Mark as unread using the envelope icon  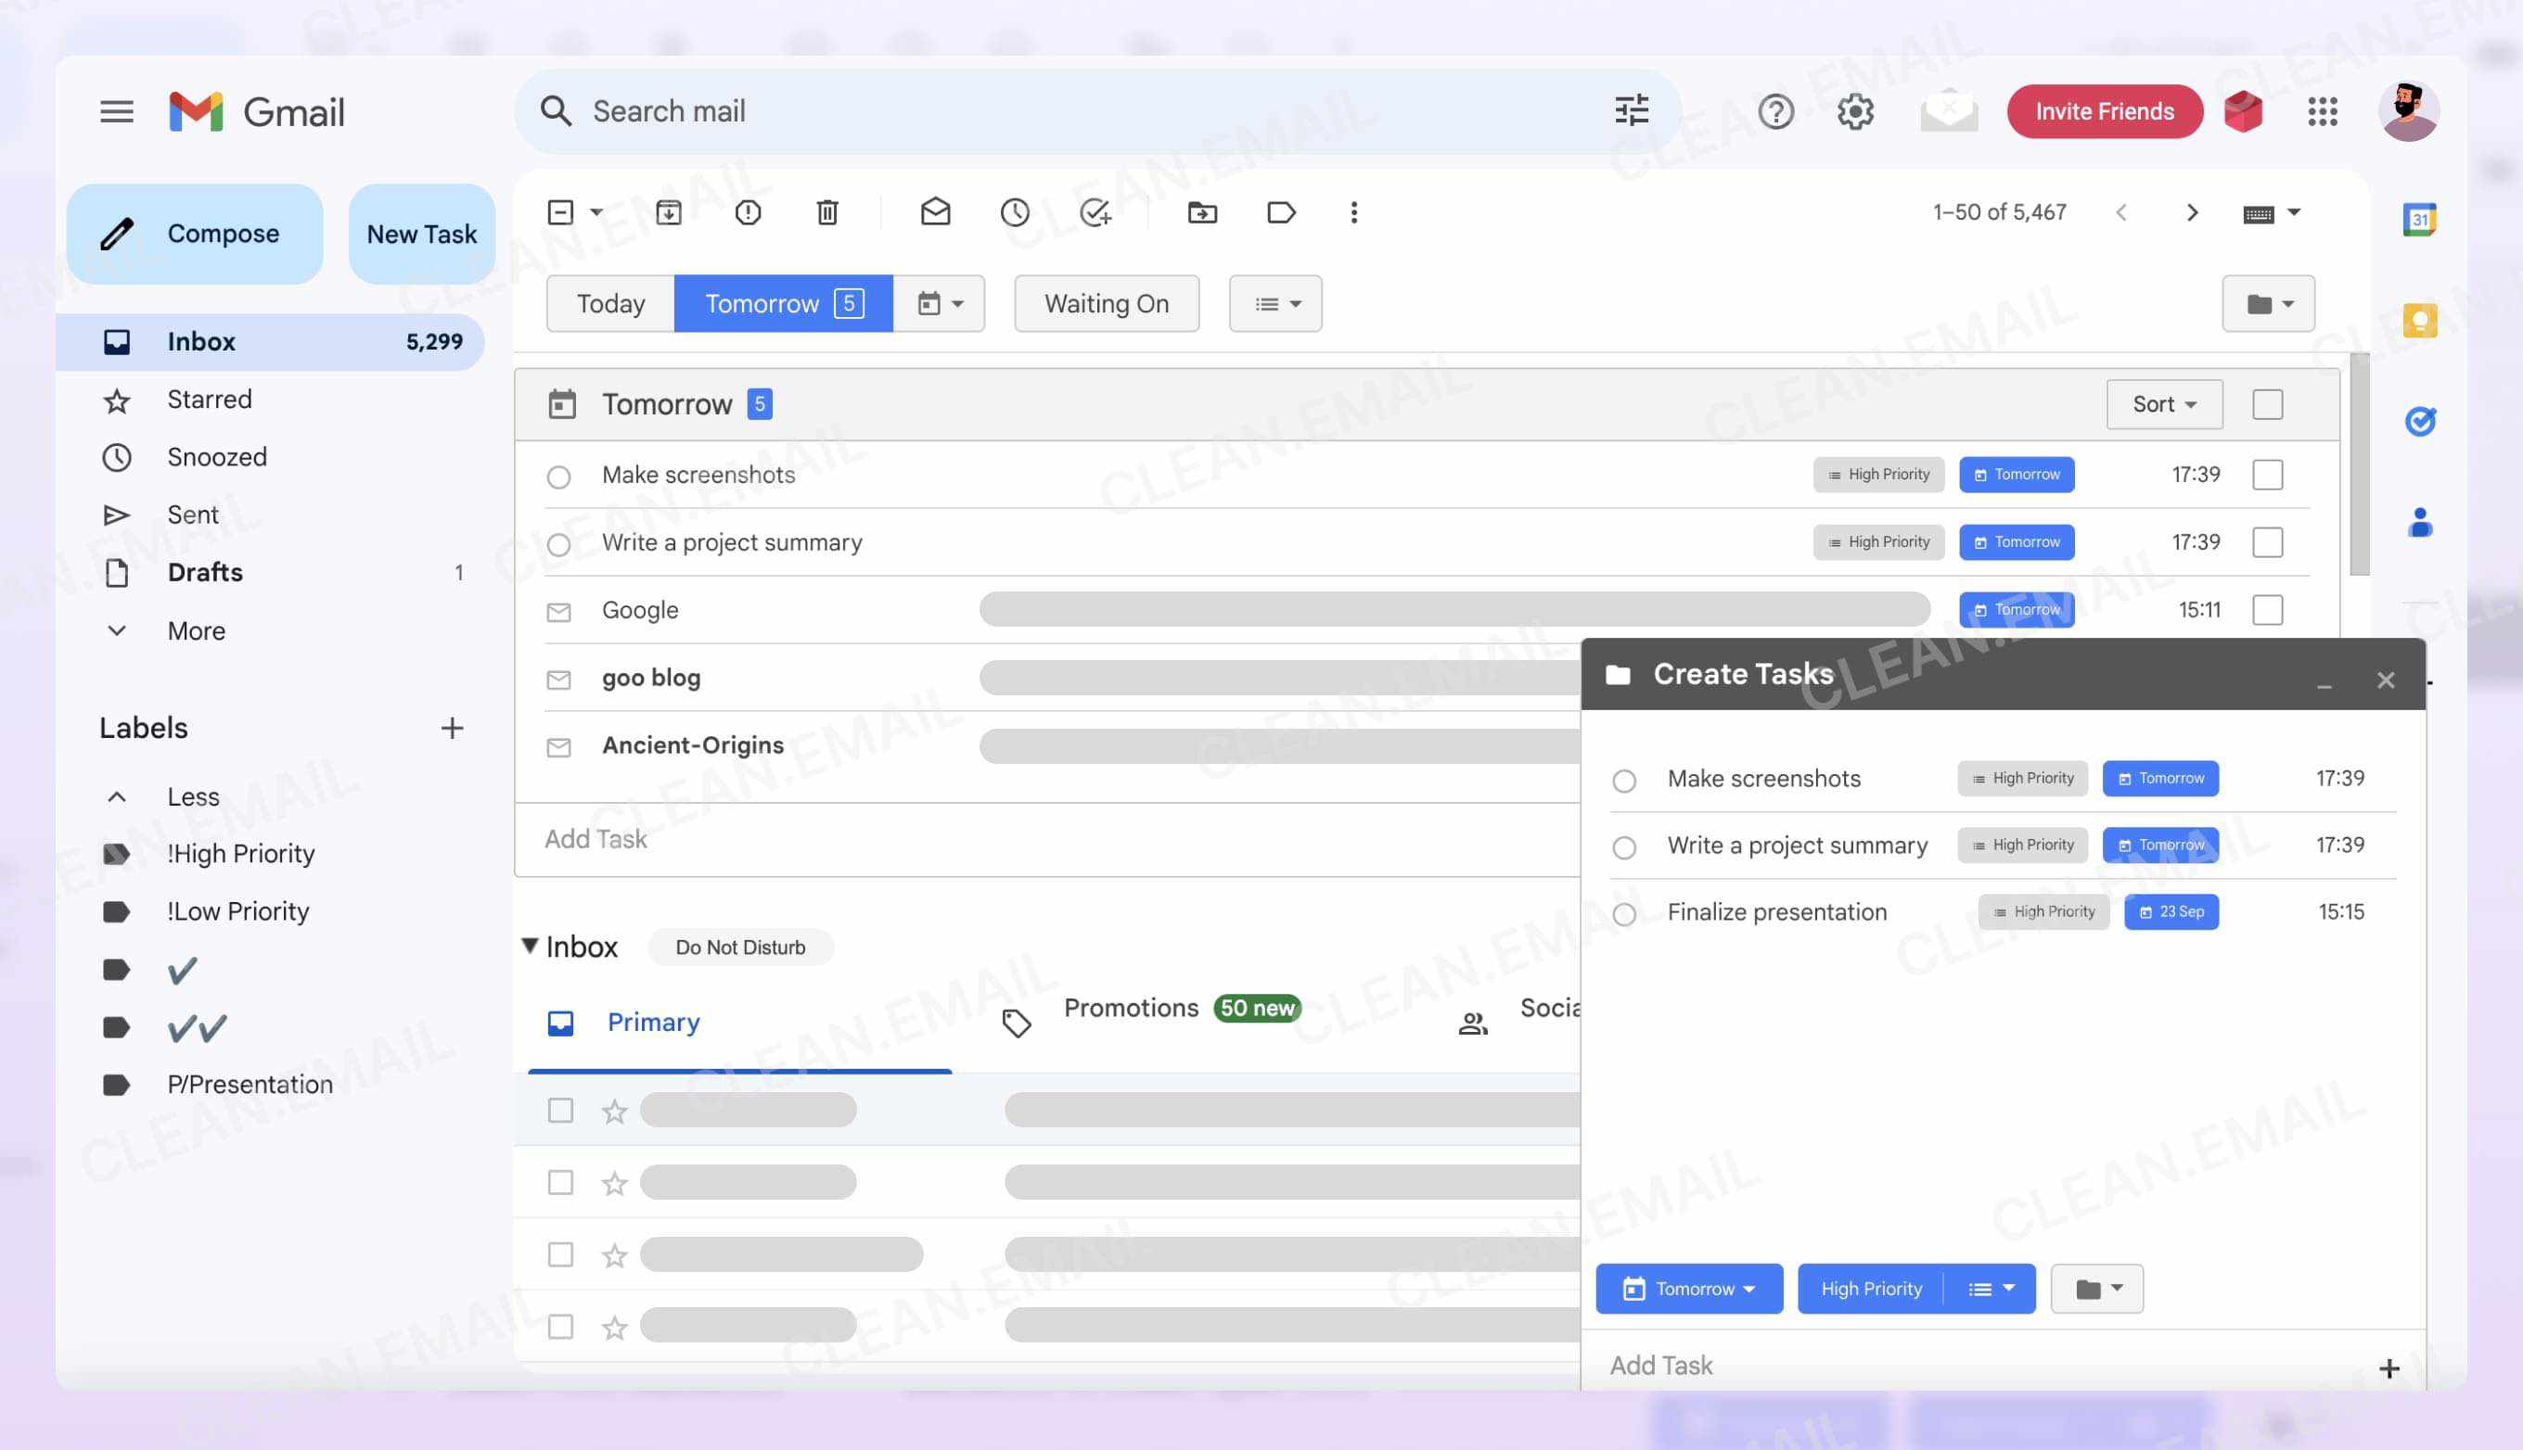(x=935, y=212)
